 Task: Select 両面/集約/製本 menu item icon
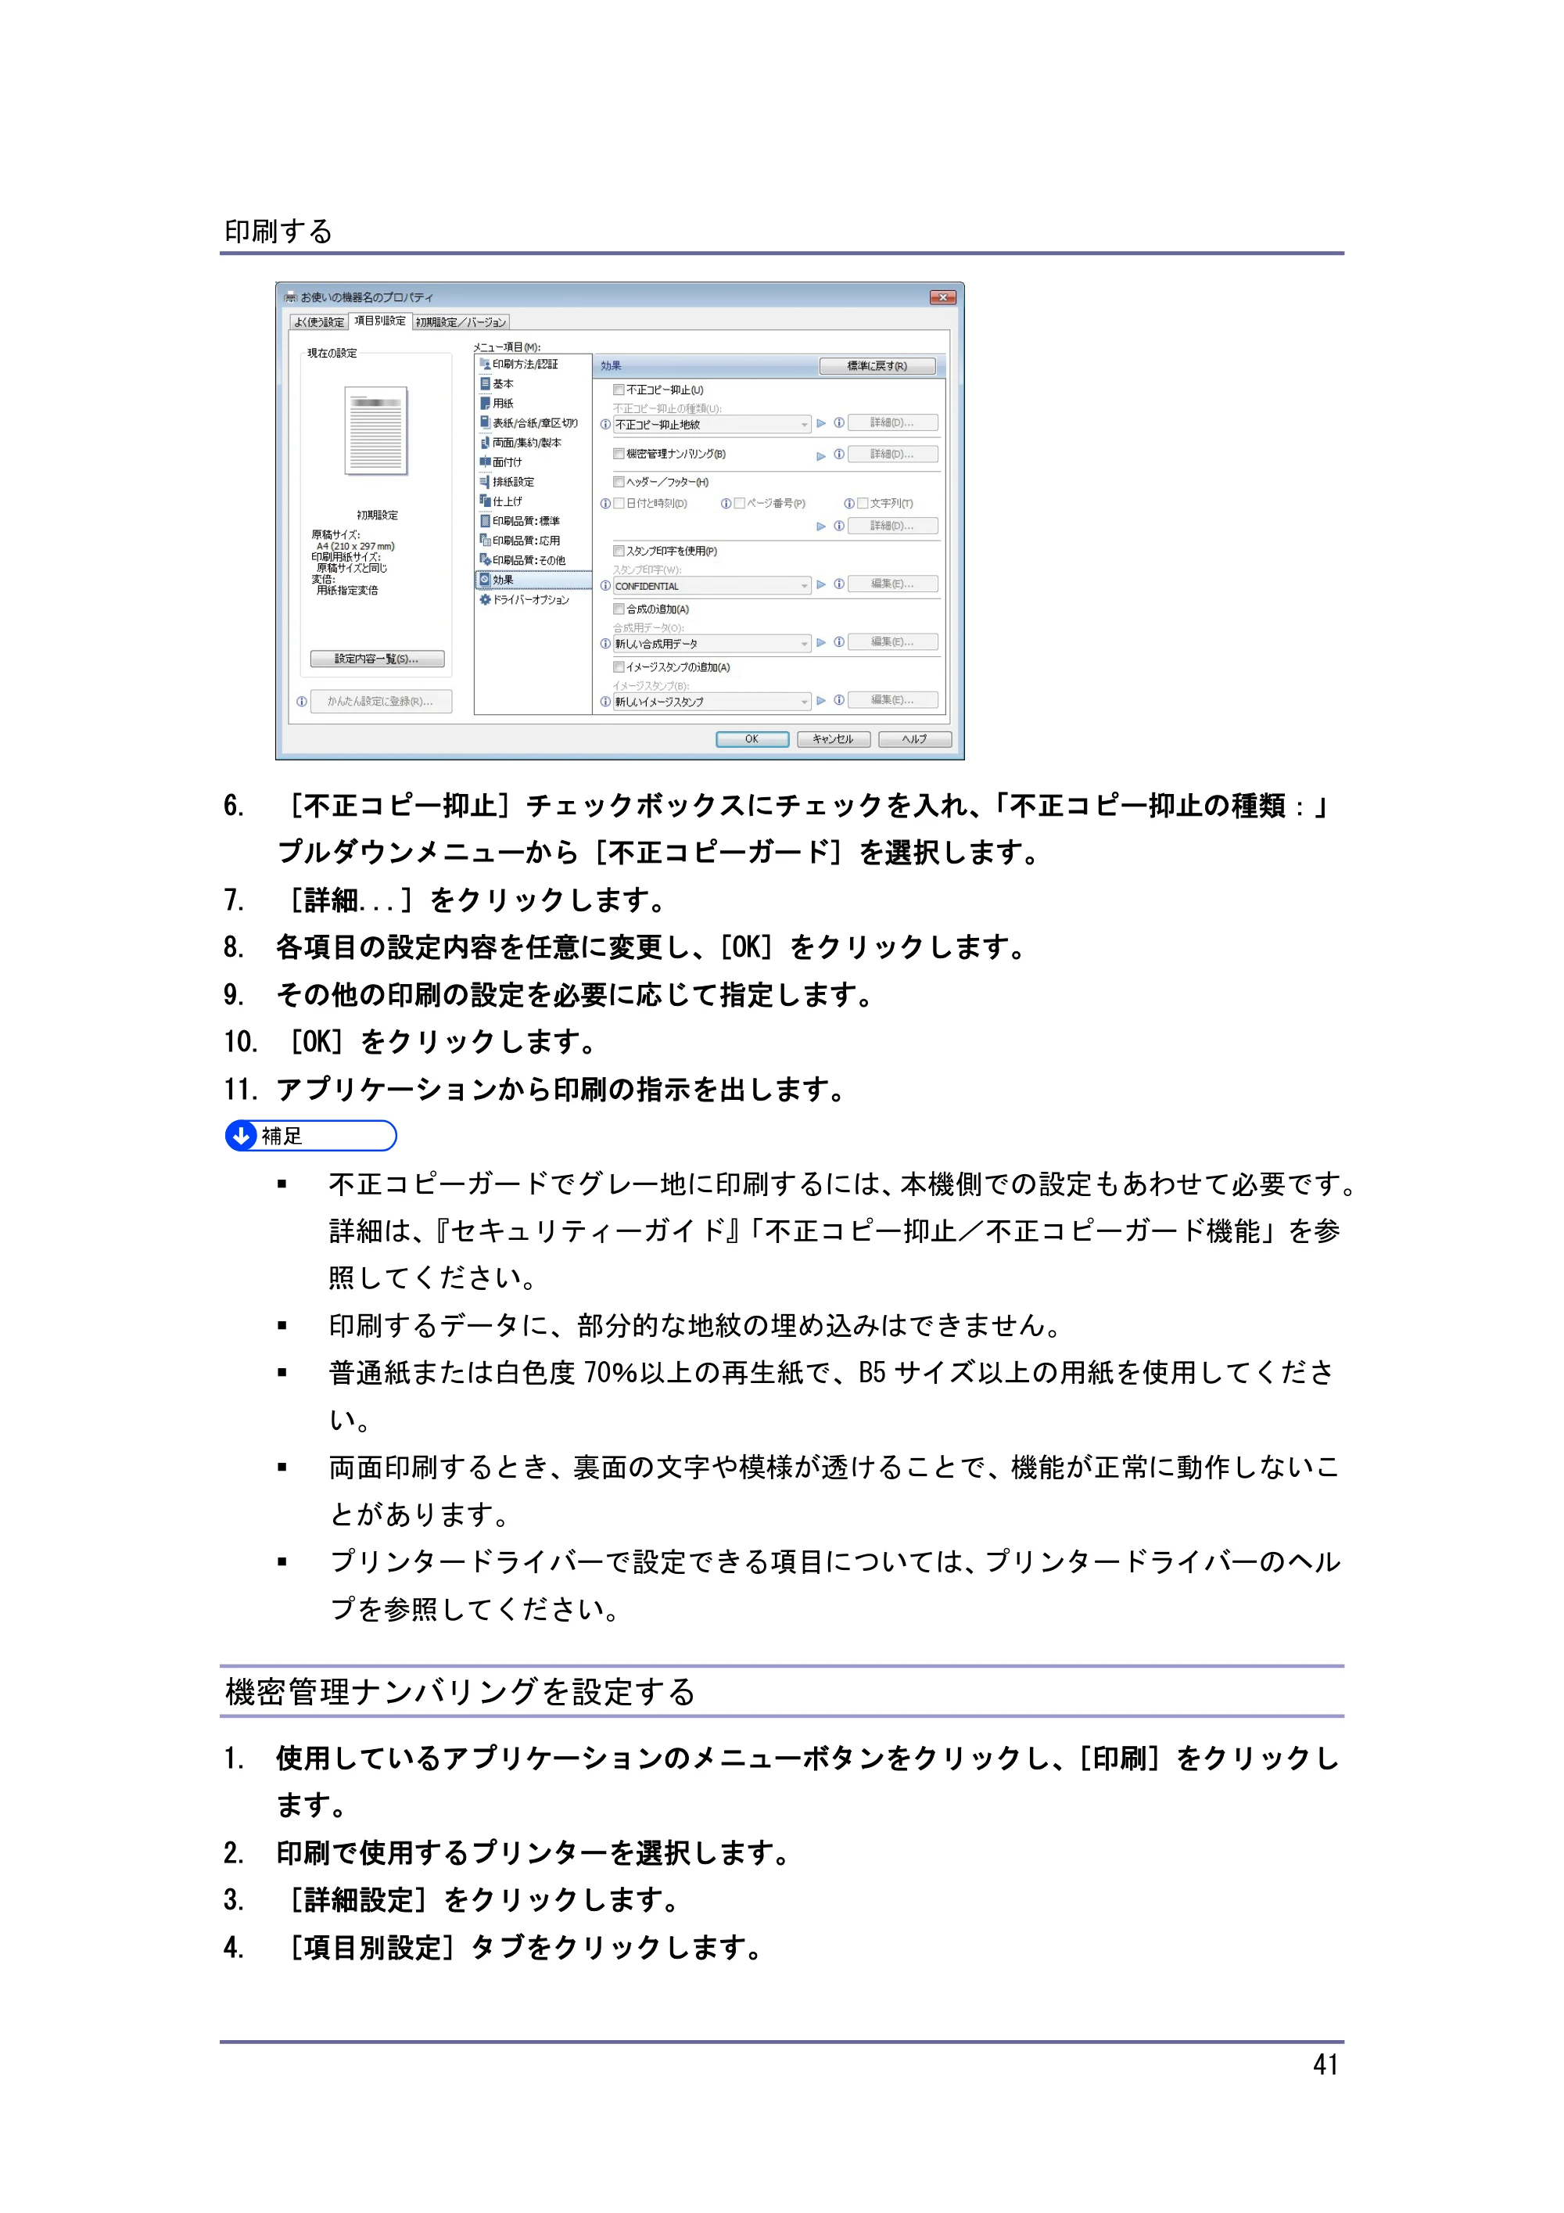click(x=485, y=443)
